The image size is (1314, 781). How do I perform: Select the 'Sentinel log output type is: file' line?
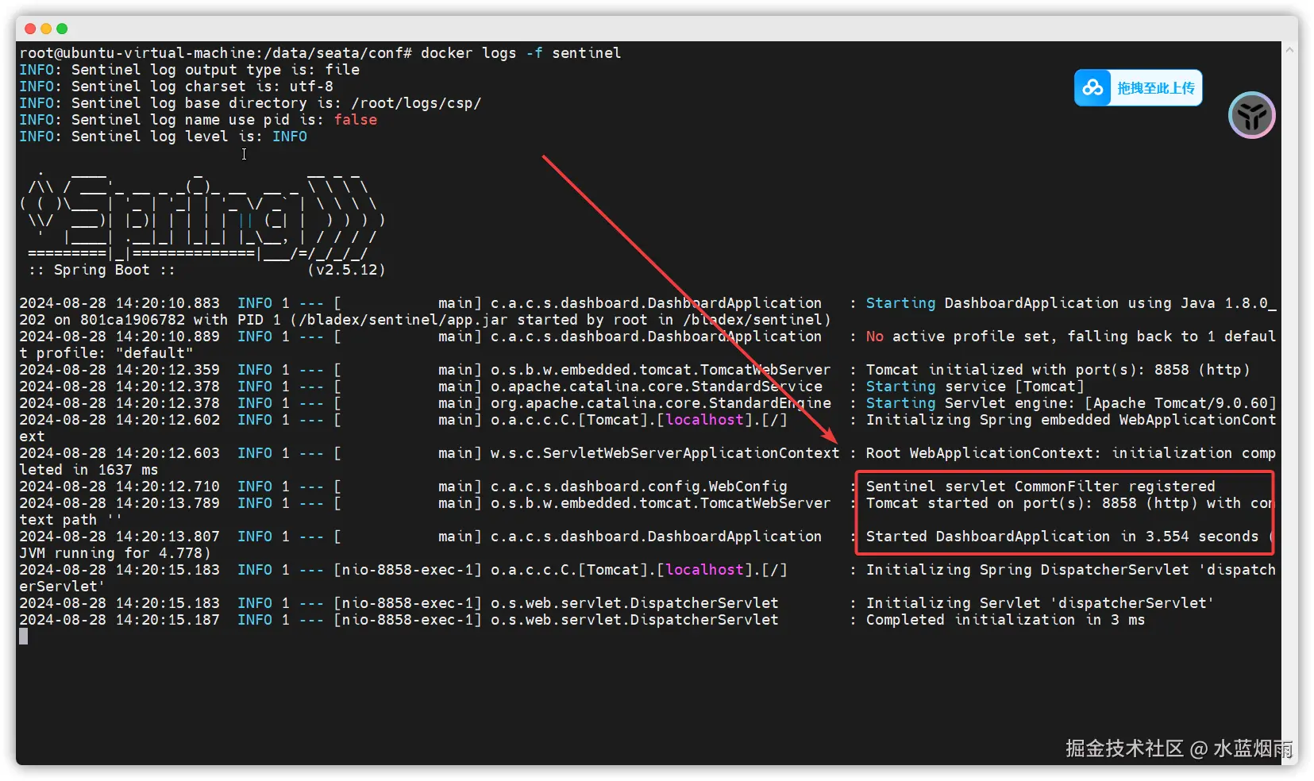[190, 70]
